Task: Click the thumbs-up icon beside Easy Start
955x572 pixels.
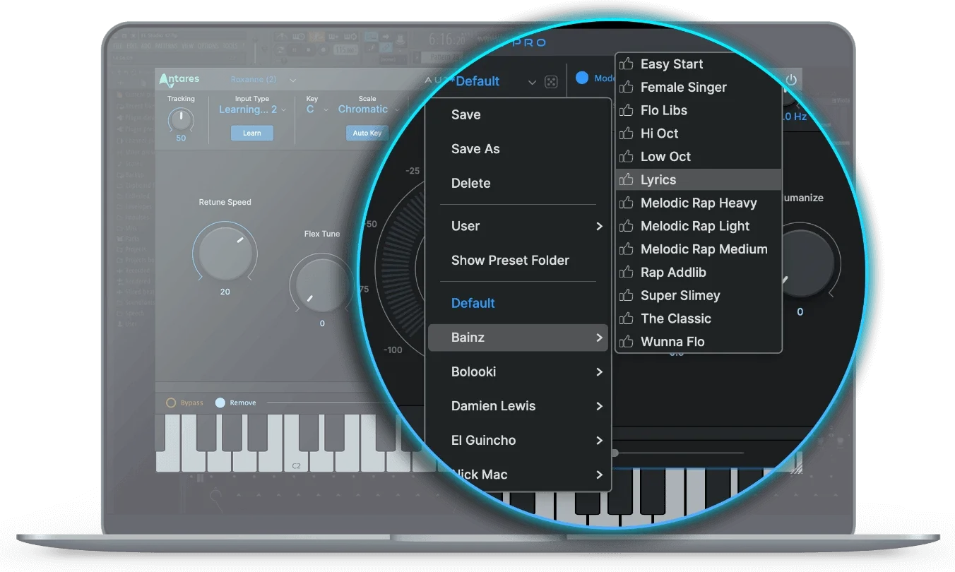Action: 627,64
